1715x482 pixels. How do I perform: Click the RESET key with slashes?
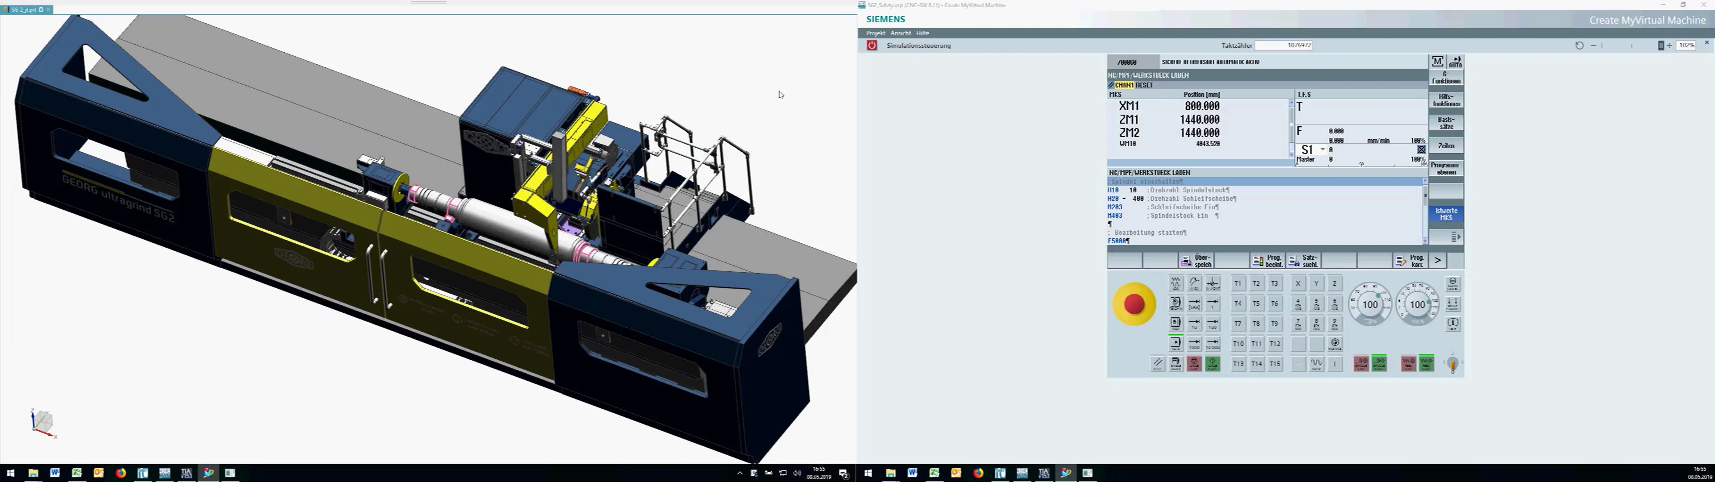click(1158, 364)
